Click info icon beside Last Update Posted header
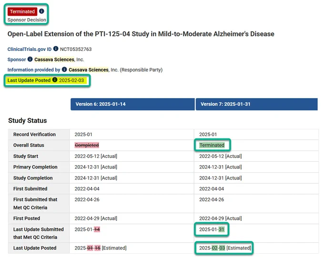 (x=55, y=80)
